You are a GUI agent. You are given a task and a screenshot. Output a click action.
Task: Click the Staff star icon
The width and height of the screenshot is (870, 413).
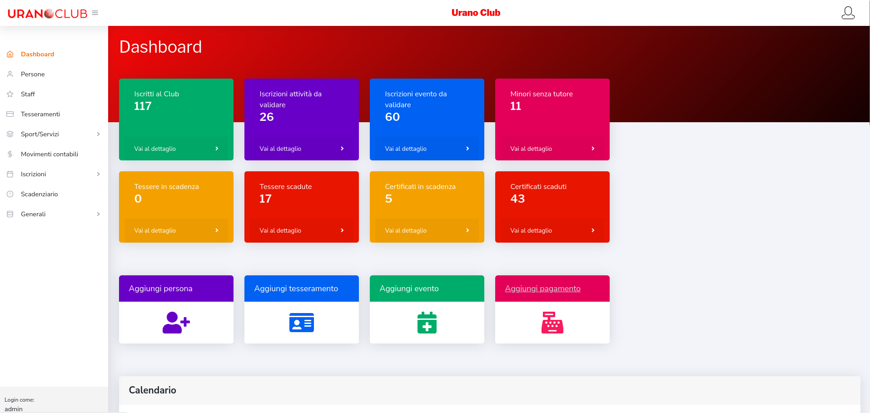click(10, 94)
